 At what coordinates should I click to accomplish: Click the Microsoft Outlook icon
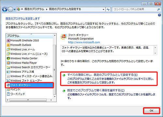pos(8,45)
